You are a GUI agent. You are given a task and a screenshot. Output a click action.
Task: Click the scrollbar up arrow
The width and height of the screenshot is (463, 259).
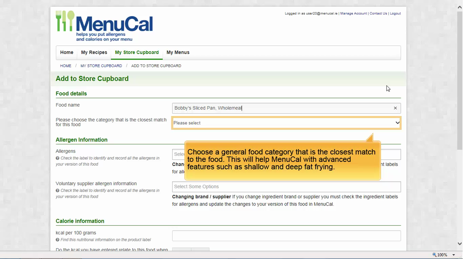coord(460,7)
